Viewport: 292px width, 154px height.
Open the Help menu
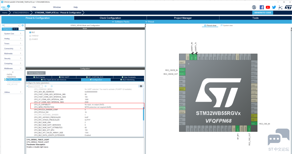point(76,7)
